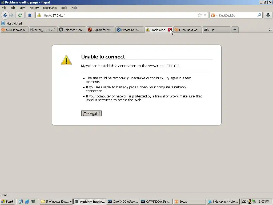The height and width of the screenshot is (205, 273).
Task: Open the 5 Windows Explorer taskbar group
Action: [x=56, y=202]
